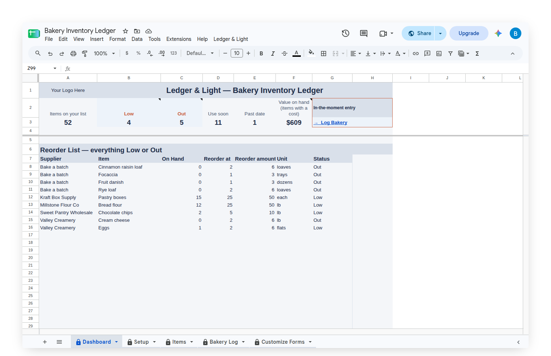
Task: Activate the paint format tool
Action: point(85,54)
